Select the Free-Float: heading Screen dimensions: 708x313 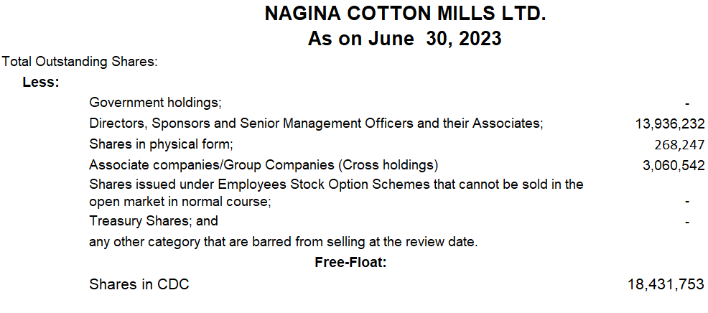click(351, 263)
